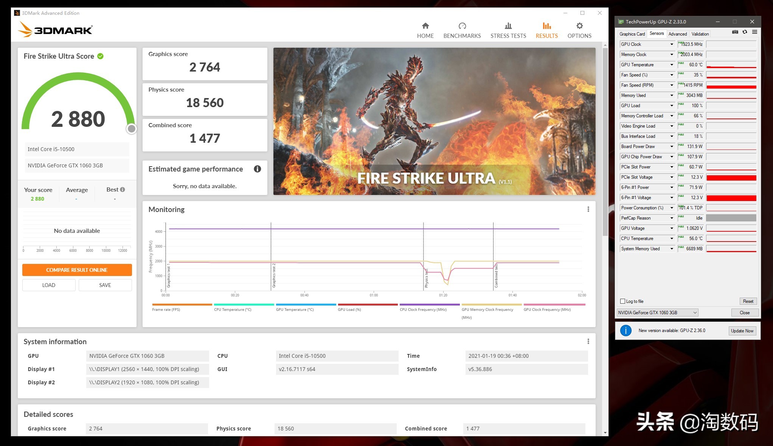773x446 pixels.
Task: Enable the Log to file checkbox
Action: click(622, 301)
